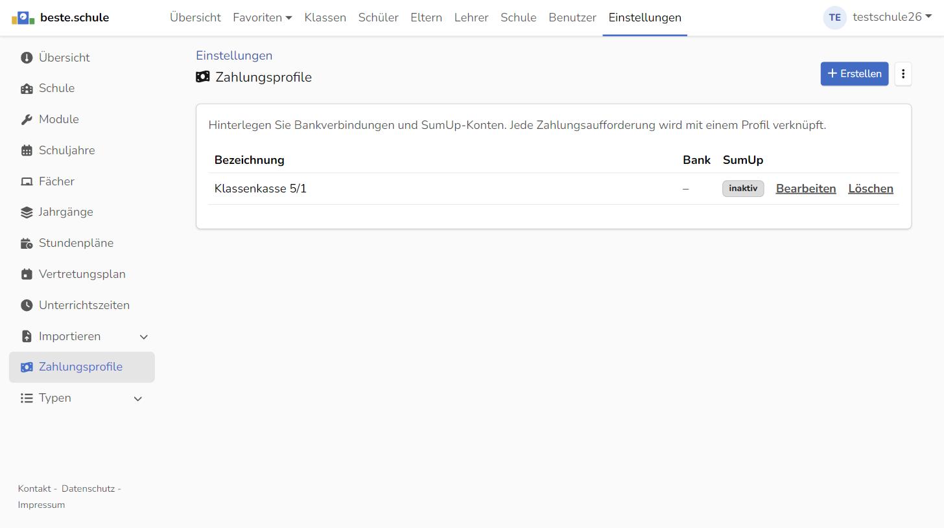Open the Schule tab in top navigation
Image resolution: width=944 pixels, height=528 pixels.
tap(519, 17)
